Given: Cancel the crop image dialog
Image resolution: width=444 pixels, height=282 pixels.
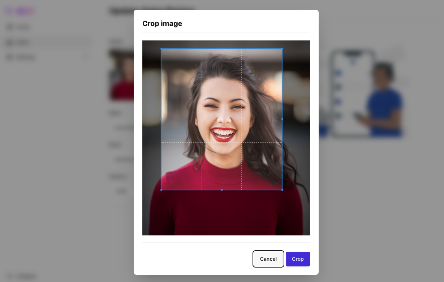Looking at the screenshot, I should click(268, 259).
